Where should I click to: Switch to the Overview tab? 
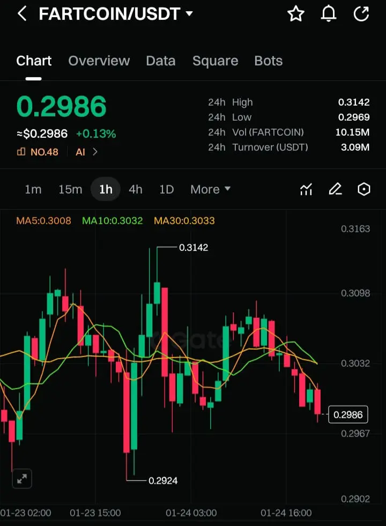point(99,61)
